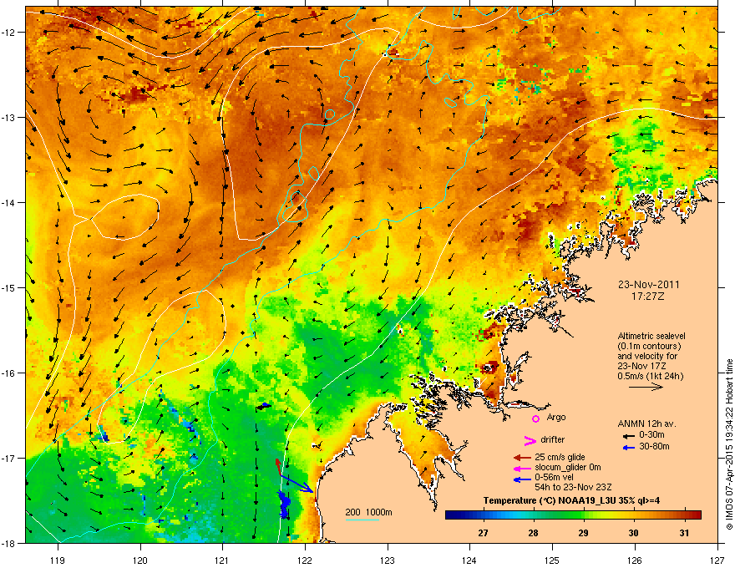Click the '0.5m/s (1kt 24h)' scale text
This screenshot has height=568, width=735.
(x=650, y=377)
